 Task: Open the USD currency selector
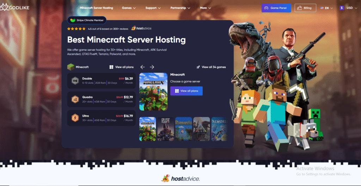(349, 8)
